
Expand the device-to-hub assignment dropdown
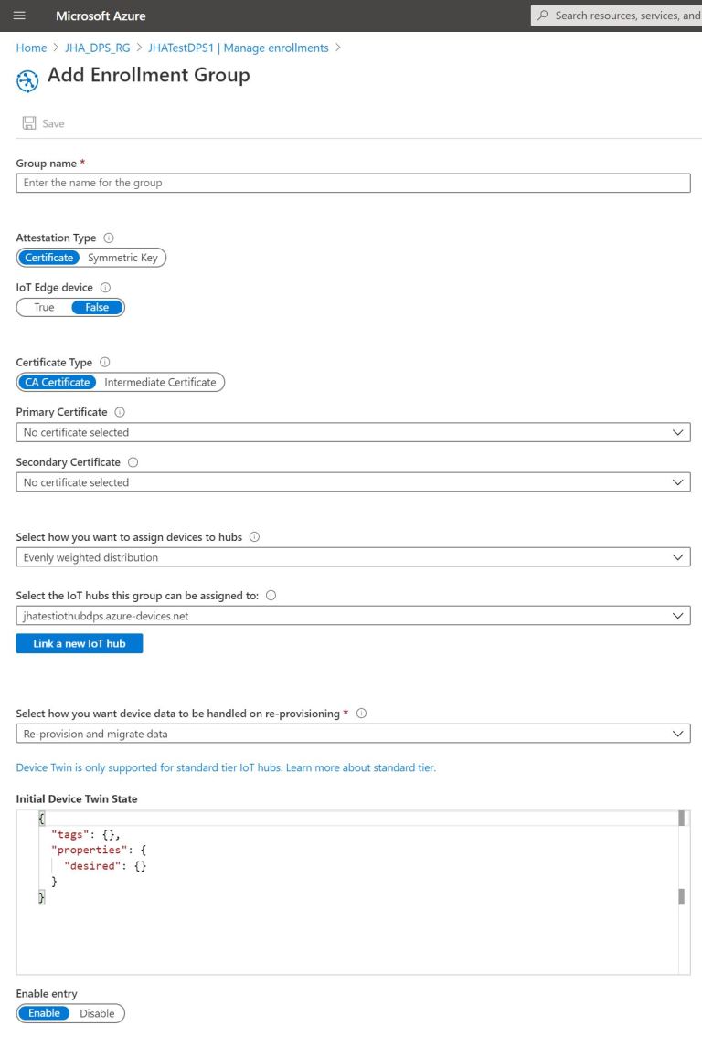[678, 557]
